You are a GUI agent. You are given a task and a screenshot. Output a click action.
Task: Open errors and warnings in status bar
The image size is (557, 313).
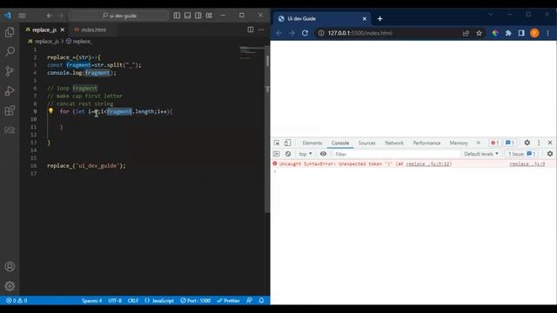pos(17,301)
